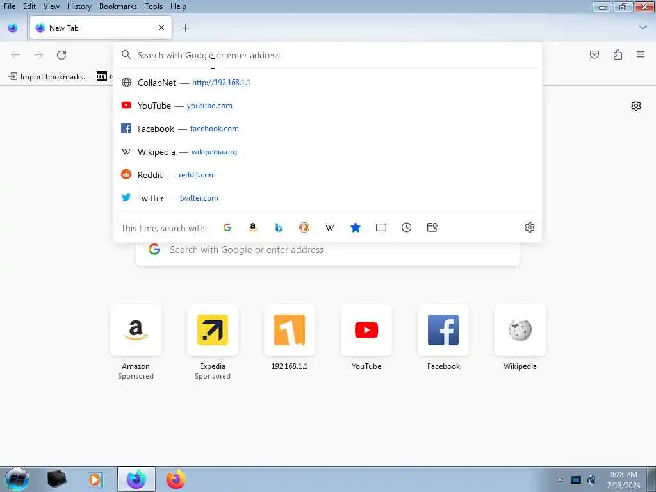Show hidden system tray icons
The image size is (656, 492).
tap(560, 480)
